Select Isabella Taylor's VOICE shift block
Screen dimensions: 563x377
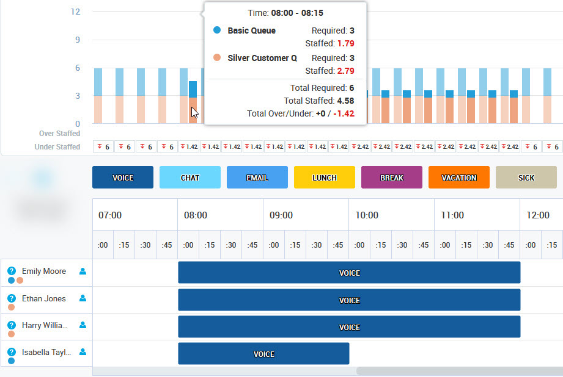tap(263, 354)
